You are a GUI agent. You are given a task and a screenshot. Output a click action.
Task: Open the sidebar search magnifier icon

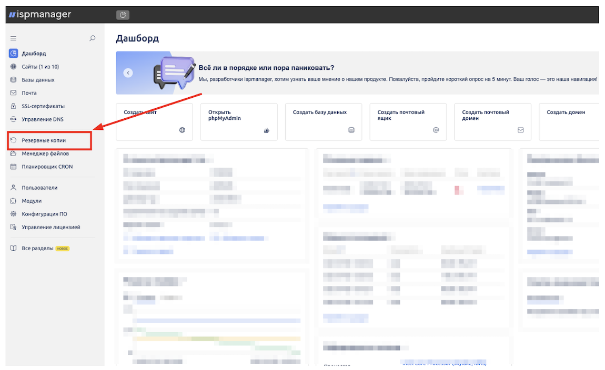pyautogui.click(x=93, y=38)
